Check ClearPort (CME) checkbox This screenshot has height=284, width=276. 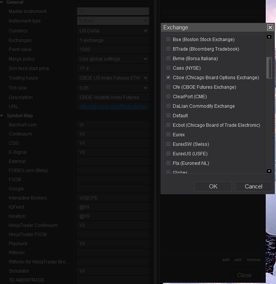pyautogui.click(x=168, y=96)
